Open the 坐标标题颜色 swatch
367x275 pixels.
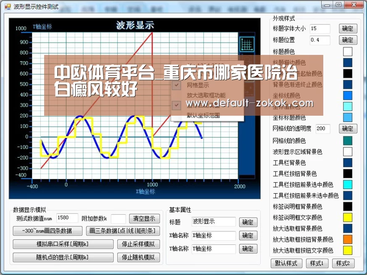pos(348,117)
